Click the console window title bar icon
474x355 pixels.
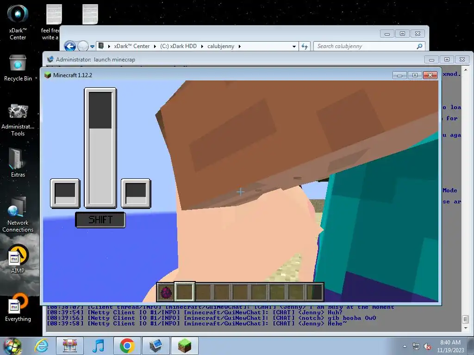point(50,59)
